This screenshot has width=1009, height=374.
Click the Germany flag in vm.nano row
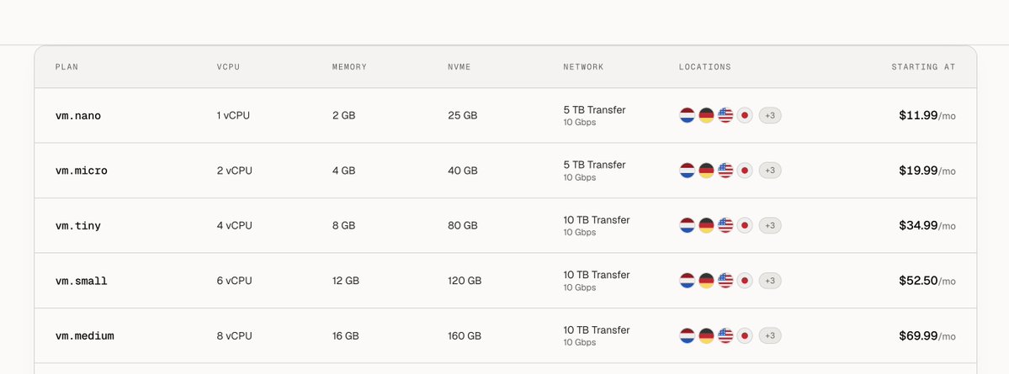707,116
